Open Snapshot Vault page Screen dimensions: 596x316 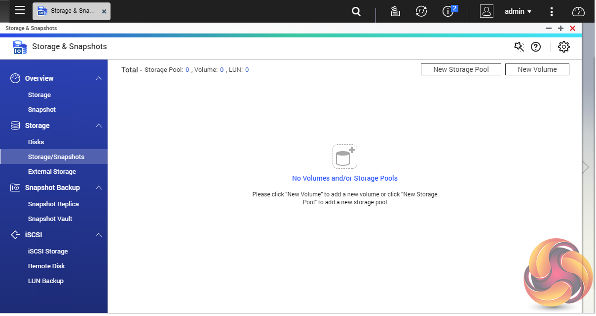pos(50,219)
